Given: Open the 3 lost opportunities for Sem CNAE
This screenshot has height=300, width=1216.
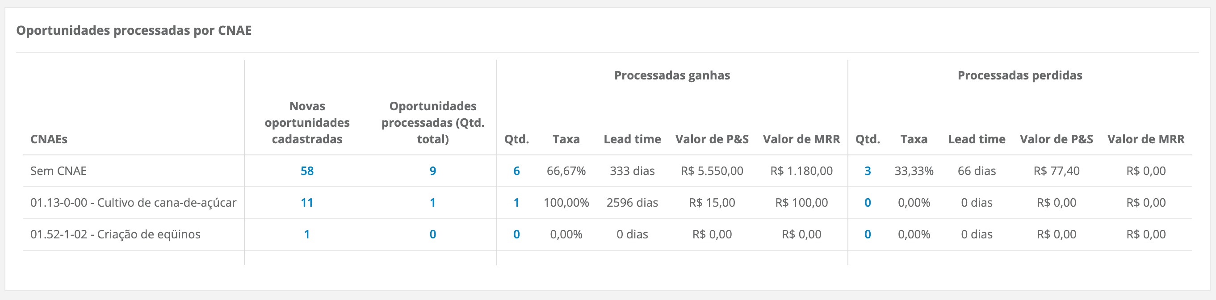Looking at the screenshot, I should pyautogui.click(x=867, y=171).
